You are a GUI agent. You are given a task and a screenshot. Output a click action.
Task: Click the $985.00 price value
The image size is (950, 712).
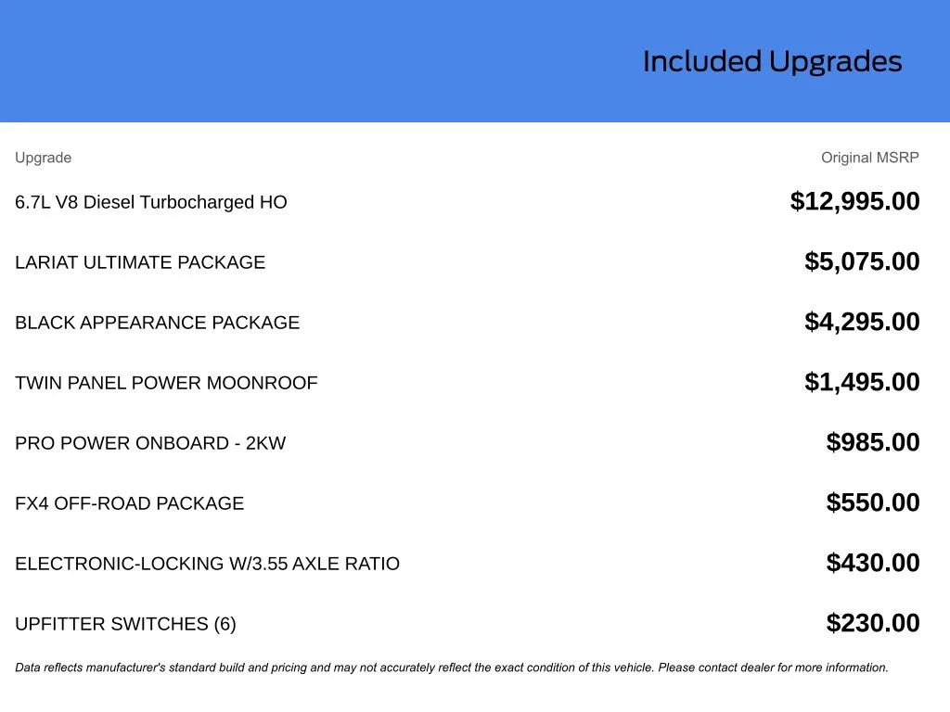(x=873, y=442)
